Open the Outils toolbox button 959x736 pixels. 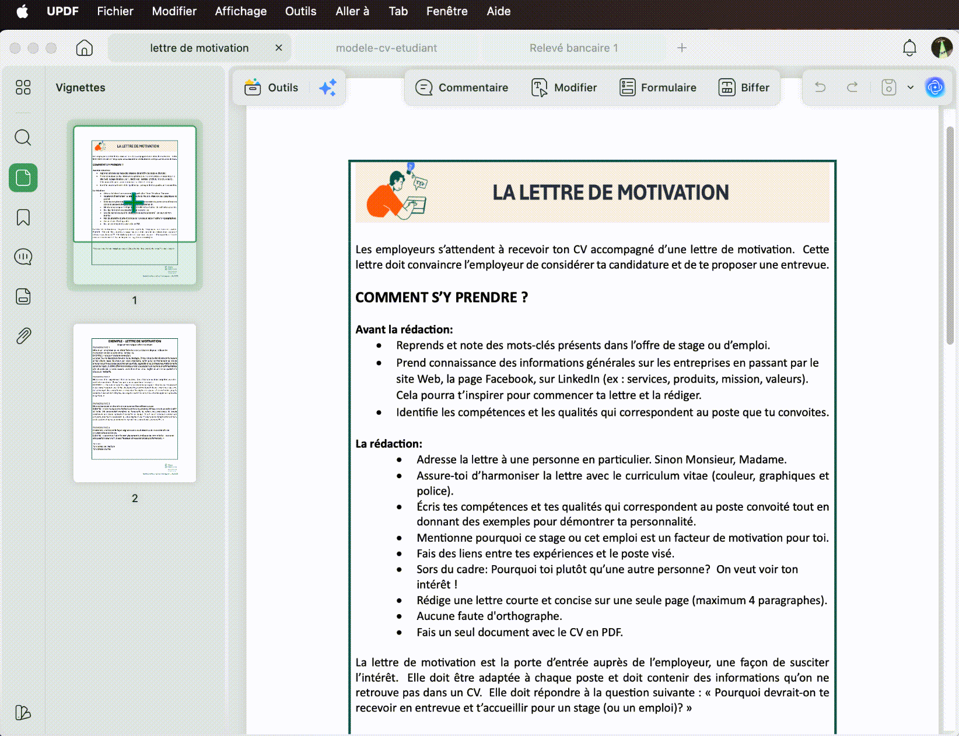271,87
